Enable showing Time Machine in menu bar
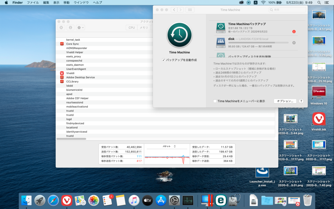The height and width of the screenshot is (209, 334). coord(215,101)
